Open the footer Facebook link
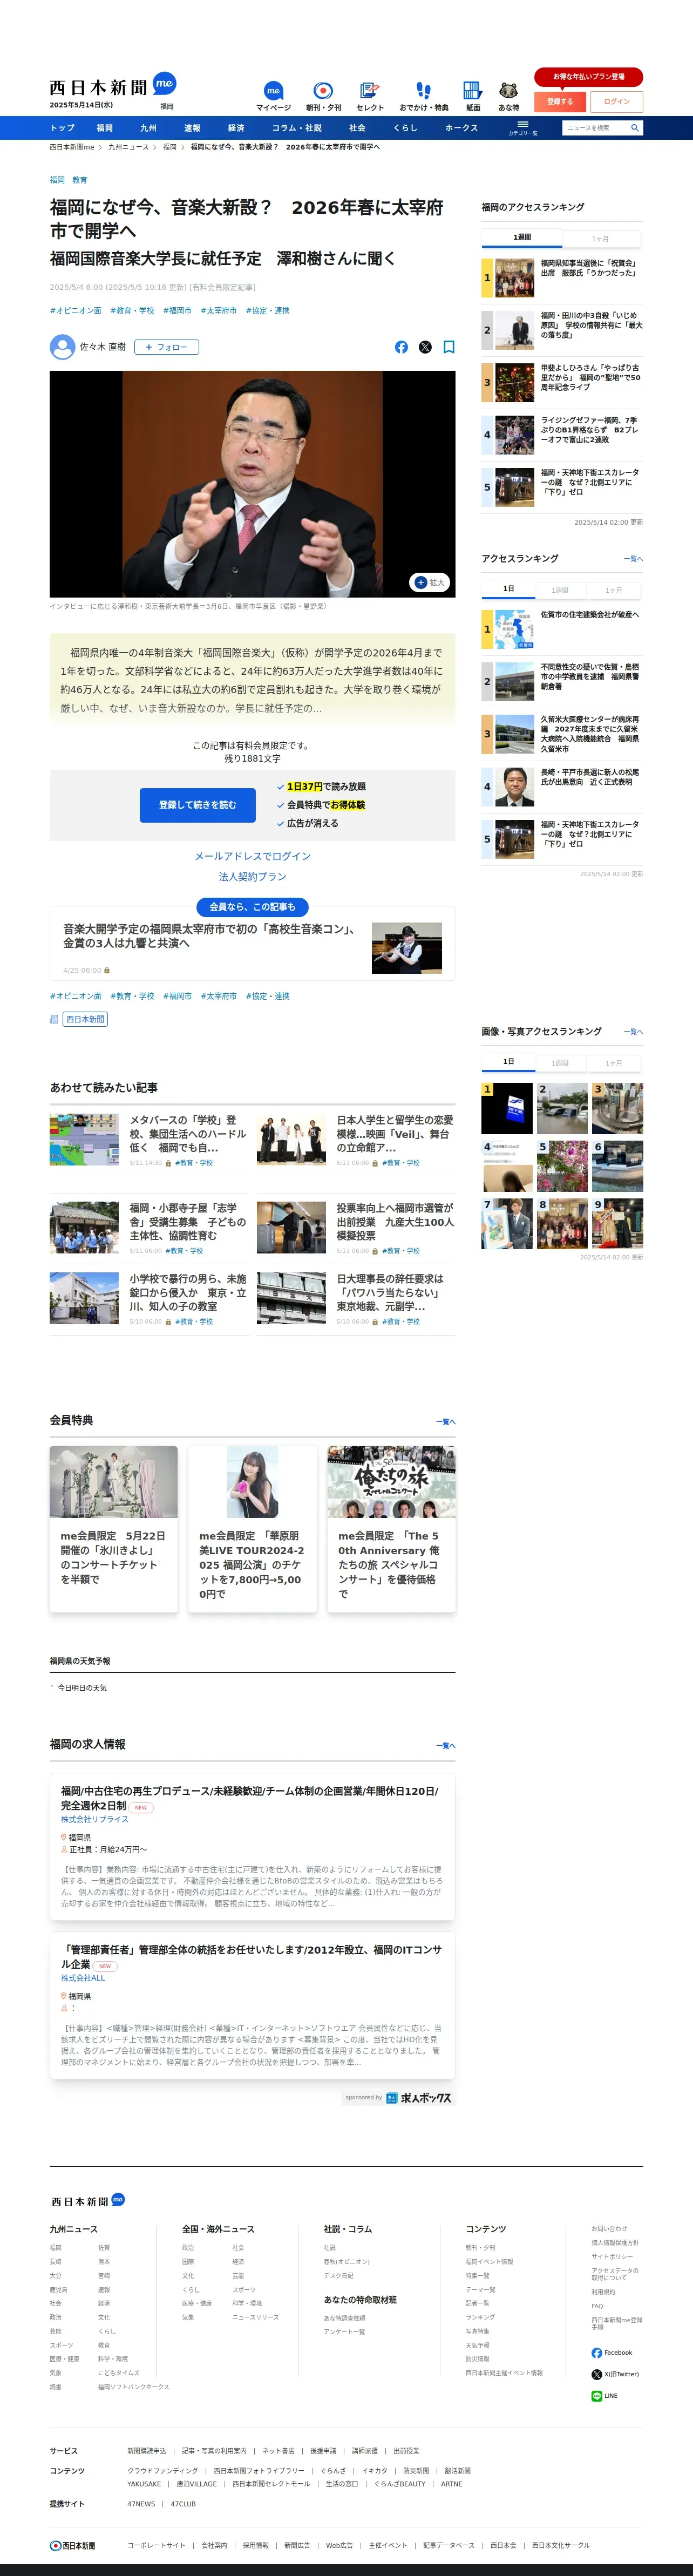 611,2352
